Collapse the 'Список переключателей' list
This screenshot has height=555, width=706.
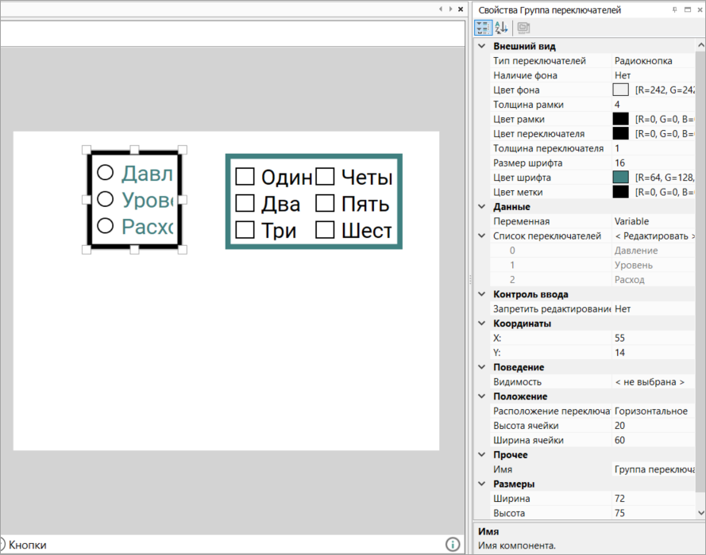[x=481, y=236]
